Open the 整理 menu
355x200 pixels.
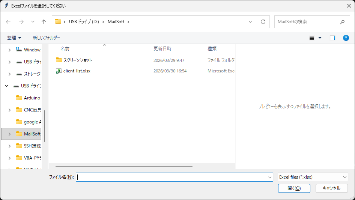click(14, 38)
